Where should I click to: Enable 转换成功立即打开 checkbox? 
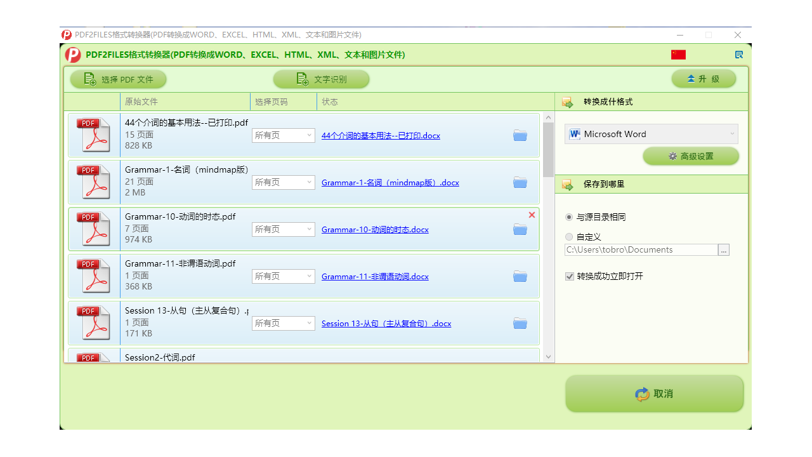569,275
